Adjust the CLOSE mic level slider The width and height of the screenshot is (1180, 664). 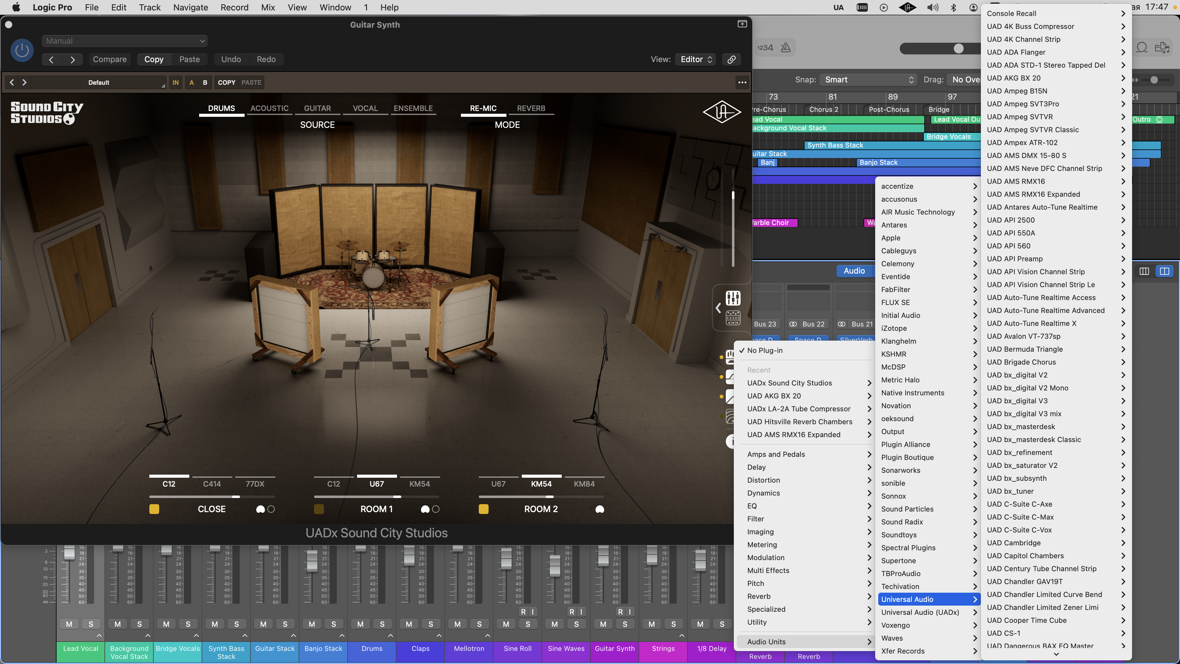tap(236, 497)
